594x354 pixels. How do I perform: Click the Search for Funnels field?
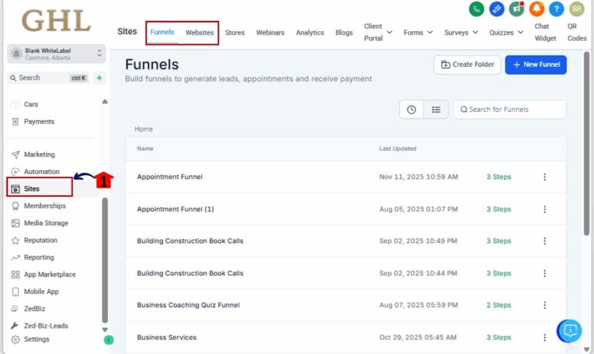click(x=509, y=109)
